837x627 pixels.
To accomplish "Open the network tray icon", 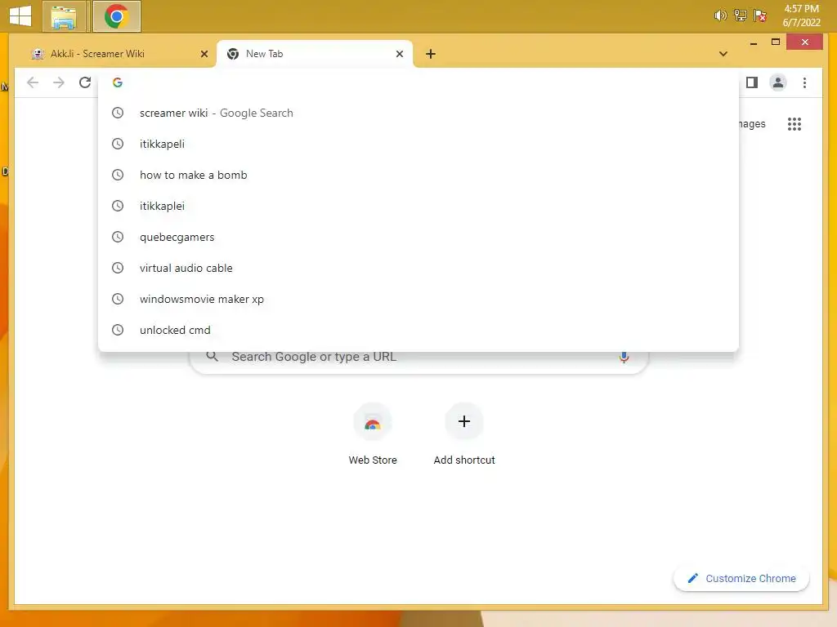I will 740,16.
